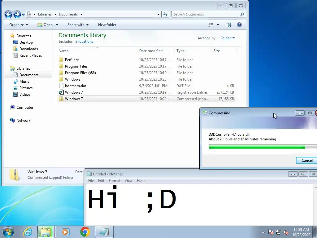Screen dimensions: 317x238
Task: Expand the view options dropdown arrow
Action: (x=218, y=25)
